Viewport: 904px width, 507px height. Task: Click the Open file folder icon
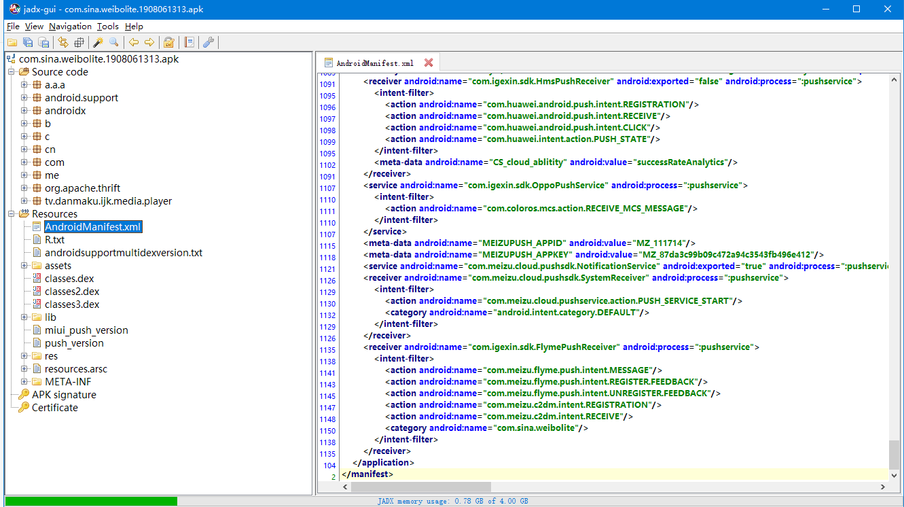(12, 42)
